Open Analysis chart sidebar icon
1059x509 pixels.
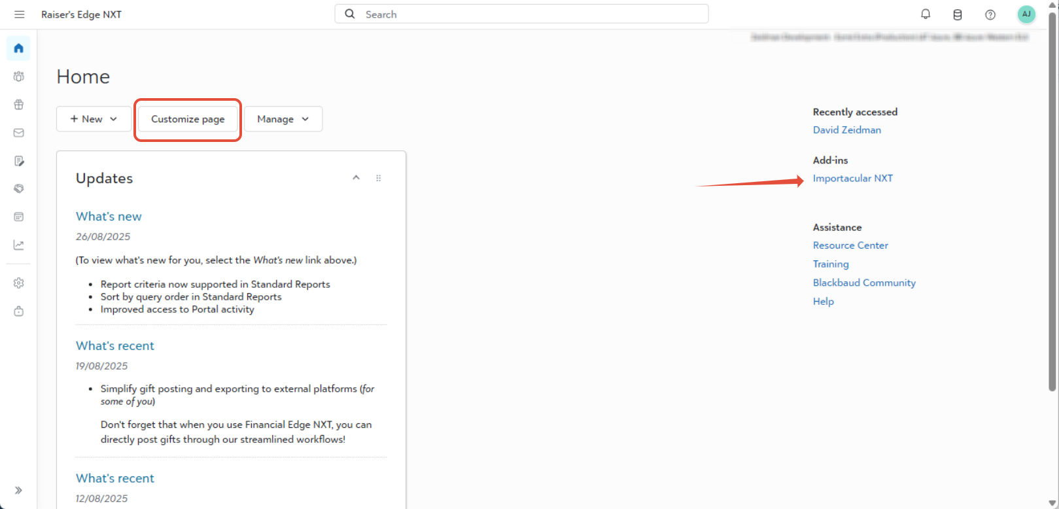click(18, 245)
